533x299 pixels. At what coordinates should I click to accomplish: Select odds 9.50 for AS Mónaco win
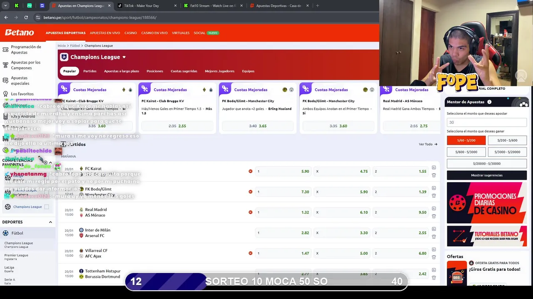401,212
